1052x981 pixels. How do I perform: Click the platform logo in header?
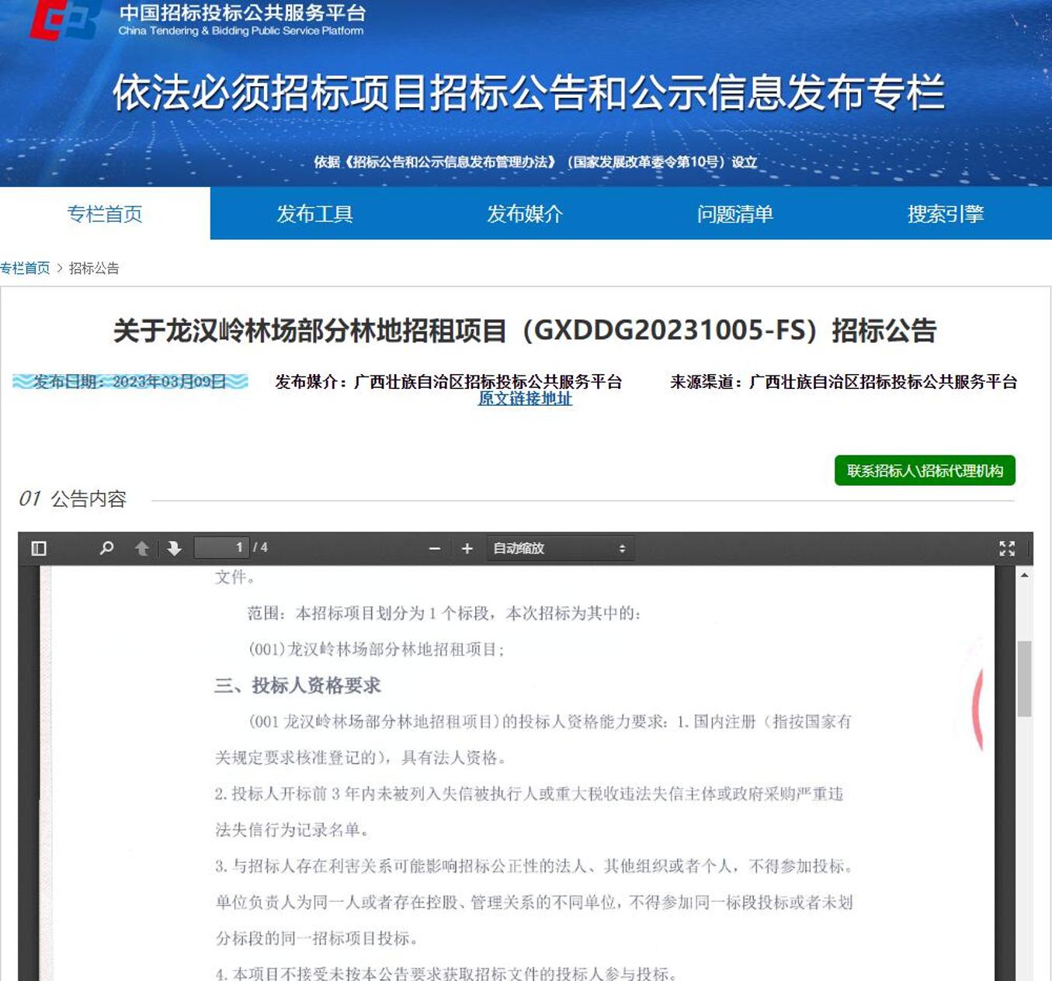pos(65,21)
